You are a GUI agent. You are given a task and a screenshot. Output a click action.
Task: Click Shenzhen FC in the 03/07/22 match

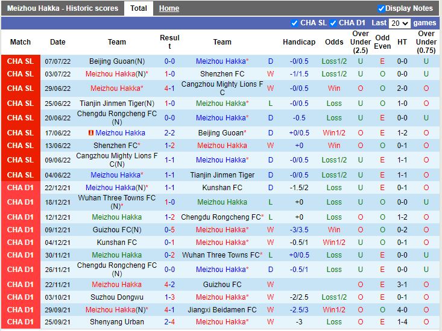[x=222, y=74]
